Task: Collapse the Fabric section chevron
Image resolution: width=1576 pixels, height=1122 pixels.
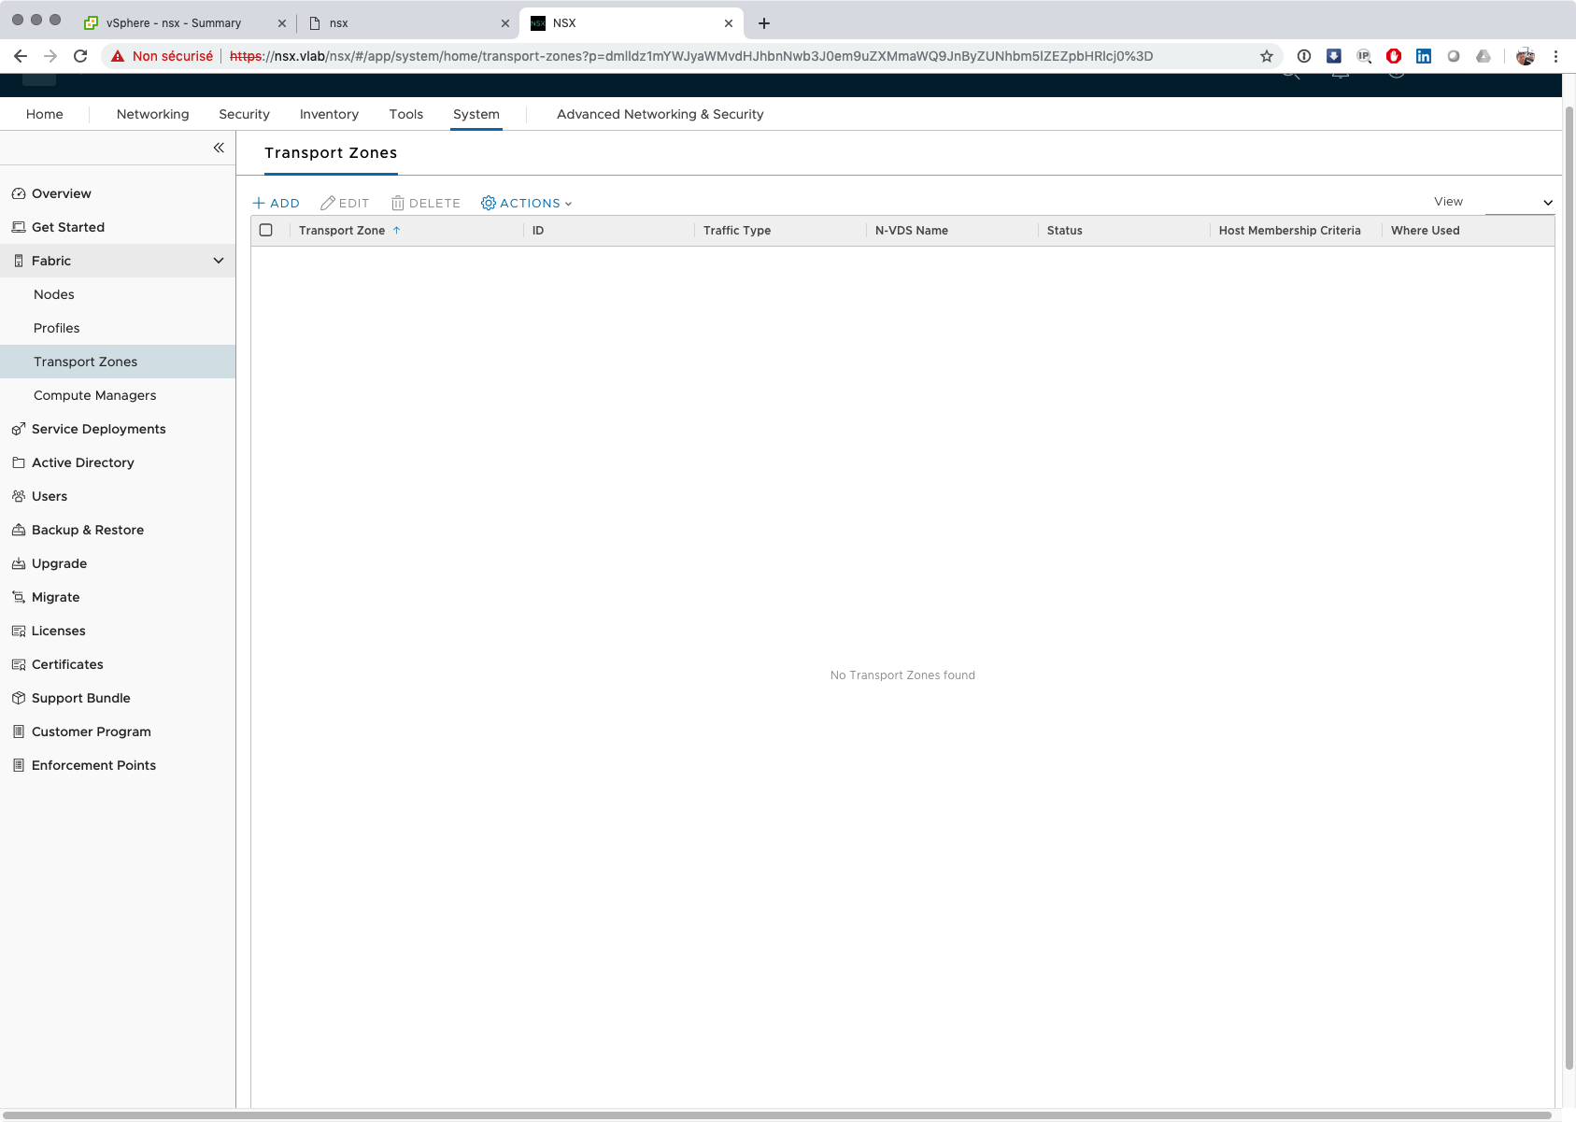Action: [219, 261]
